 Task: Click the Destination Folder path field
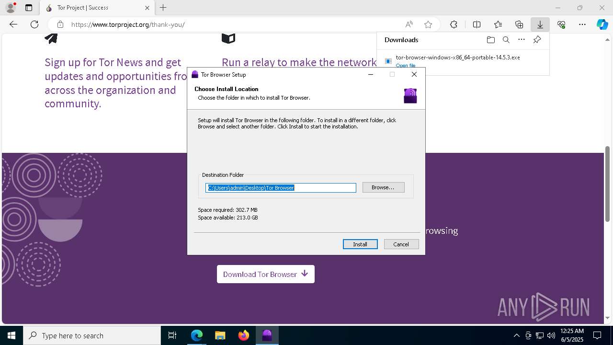point(281,188)
